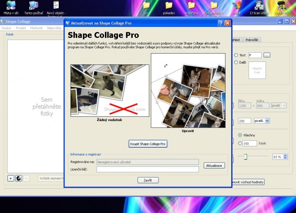Increase the 63 % spacing value with up arrow
This screenshot has height=213, width=296.
pyautogui.click(x=285, y=156)
